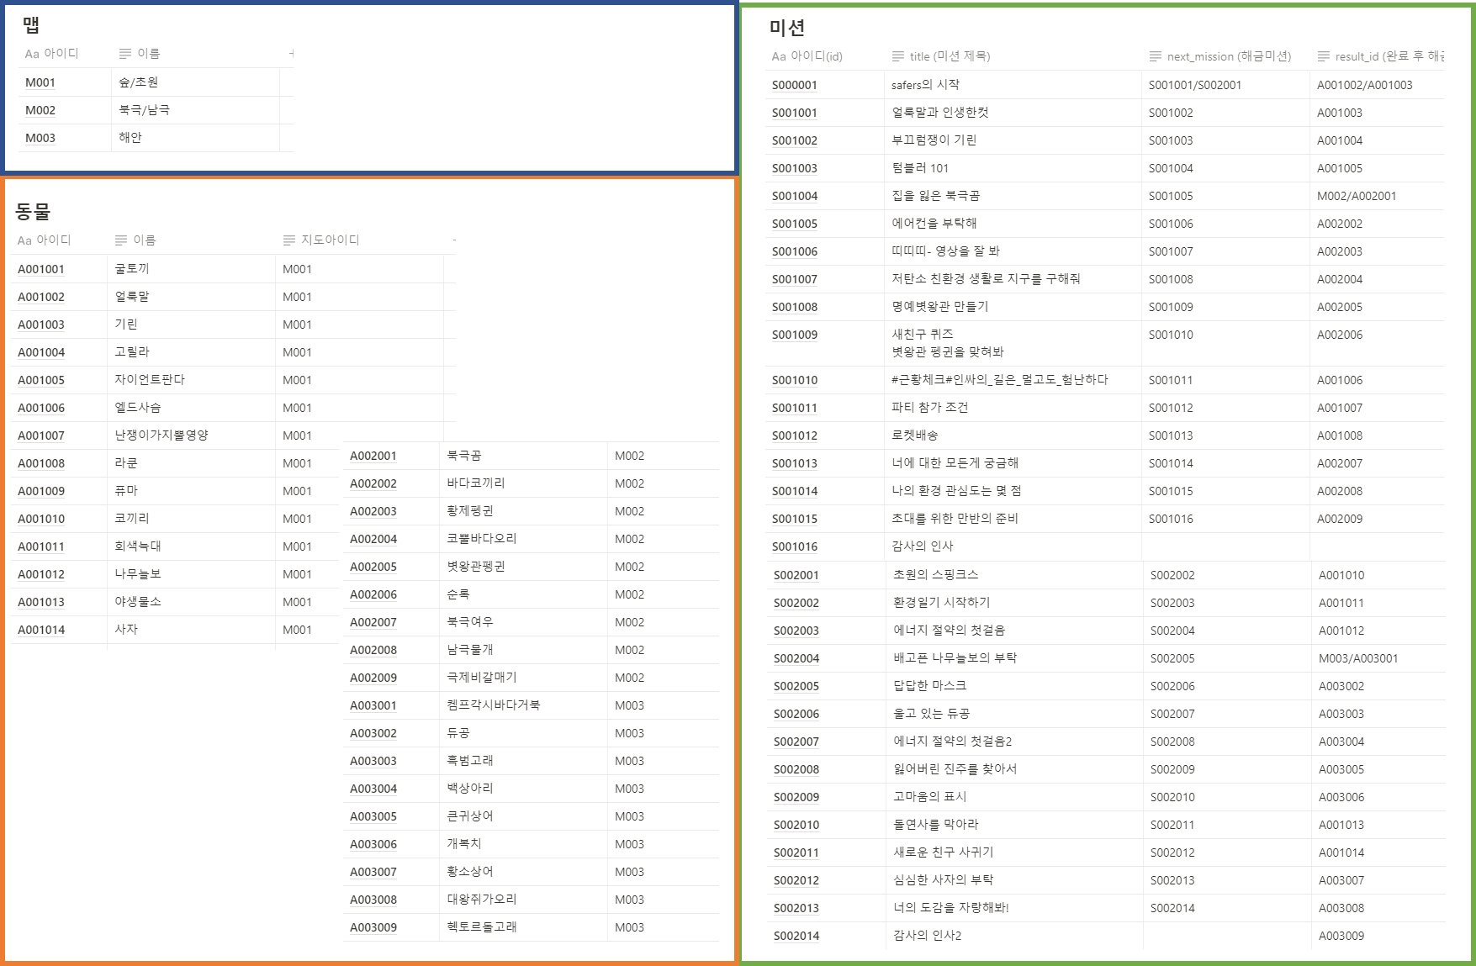
Task: Select the 굴토끼 name cell
Action: click(x=191, y=269)
